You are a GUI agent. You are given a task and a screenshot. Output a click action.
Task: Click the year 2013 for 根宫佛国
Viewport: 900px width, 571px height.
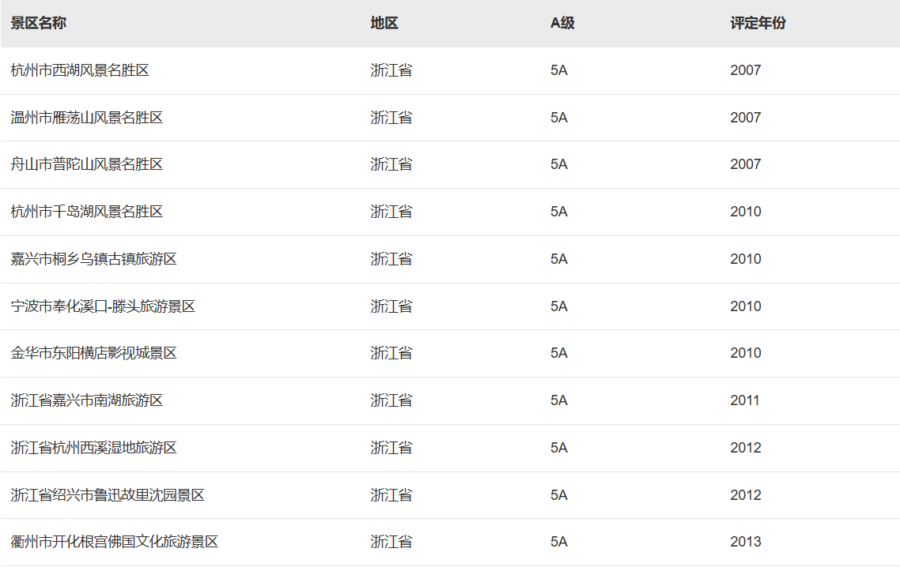point(746,542)
